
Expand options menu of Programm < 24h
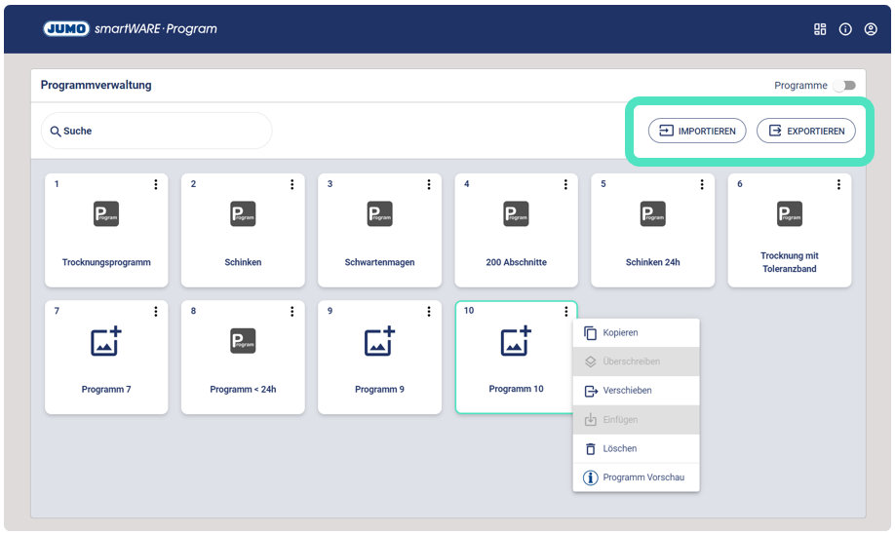click(292, 311)
